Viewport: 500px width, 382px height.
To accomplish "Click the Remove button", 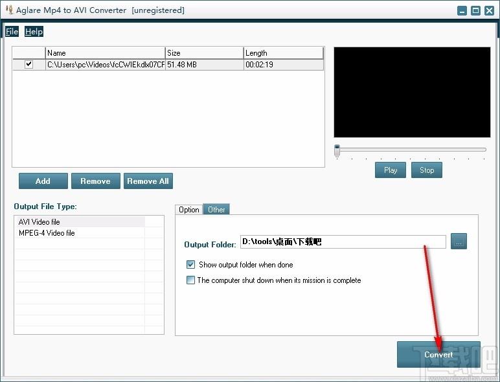I will [x=96, y=181].
